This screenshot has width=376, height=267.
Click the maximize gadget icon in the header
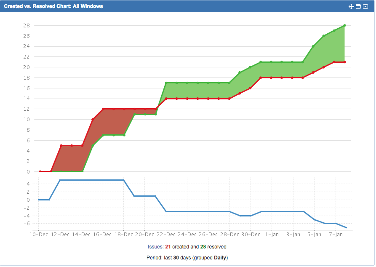tap(358, 6)
